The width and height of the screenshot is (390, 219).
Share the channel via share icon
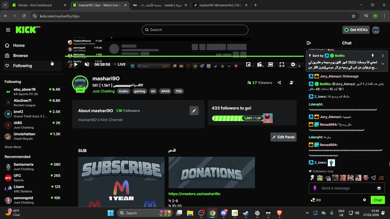279,83
